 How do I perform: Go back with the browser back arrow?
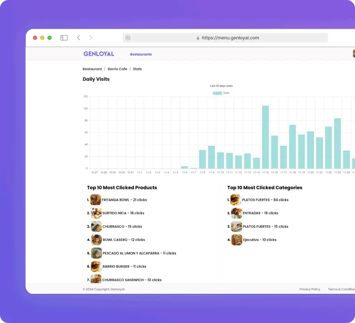pyautogui.click(x=79, y=38)
